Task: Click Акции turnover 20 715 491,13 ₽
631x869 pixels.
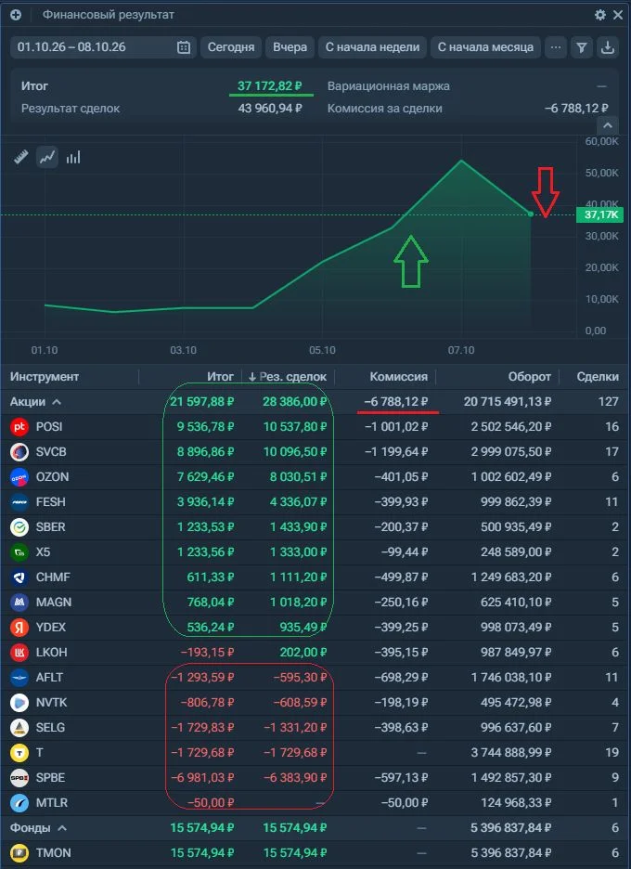Action: coord(508,402)
